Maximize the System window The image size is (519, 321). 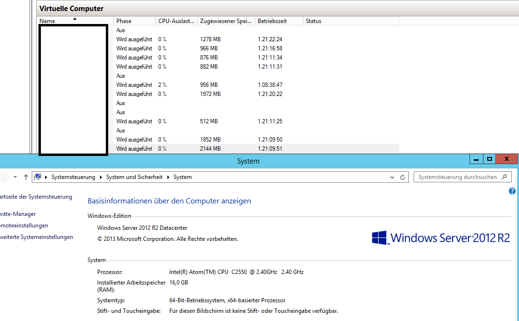pyautogui.click(x=490, y=159)
